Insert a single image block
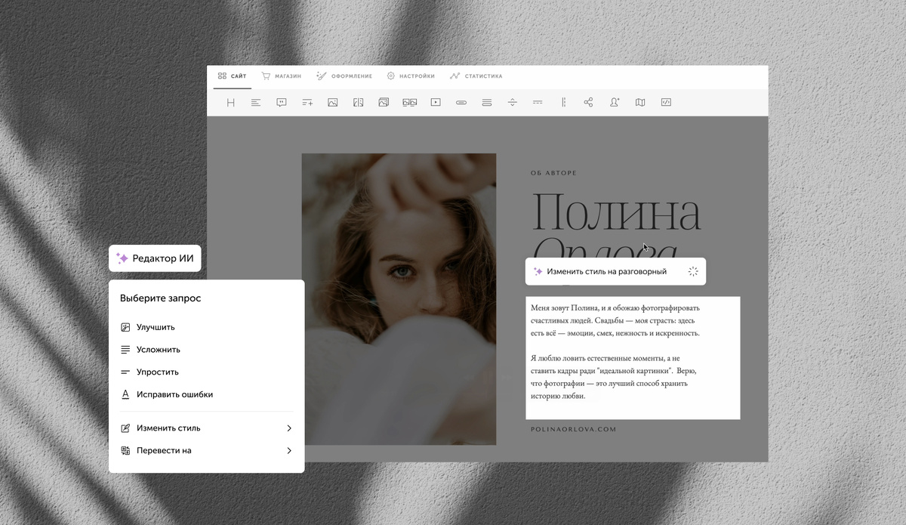The height and width of the screenshot is (525, 906). pyautogui.click(x=332, y=103)
